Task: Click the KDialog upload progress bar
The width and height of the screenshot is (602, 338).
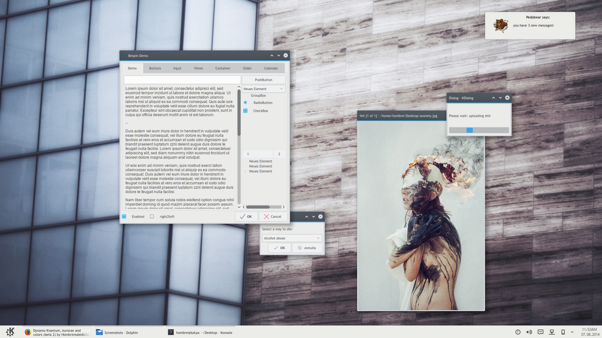Action: (x=479, y=130)
